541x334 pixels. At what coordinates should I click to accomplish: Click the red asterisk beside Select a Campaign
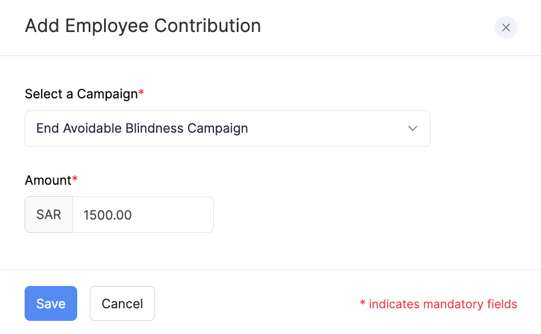(141, 93)
